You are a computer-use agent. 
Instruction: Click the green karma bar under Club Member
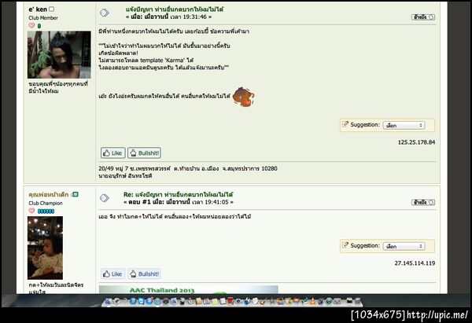point(39,26)
